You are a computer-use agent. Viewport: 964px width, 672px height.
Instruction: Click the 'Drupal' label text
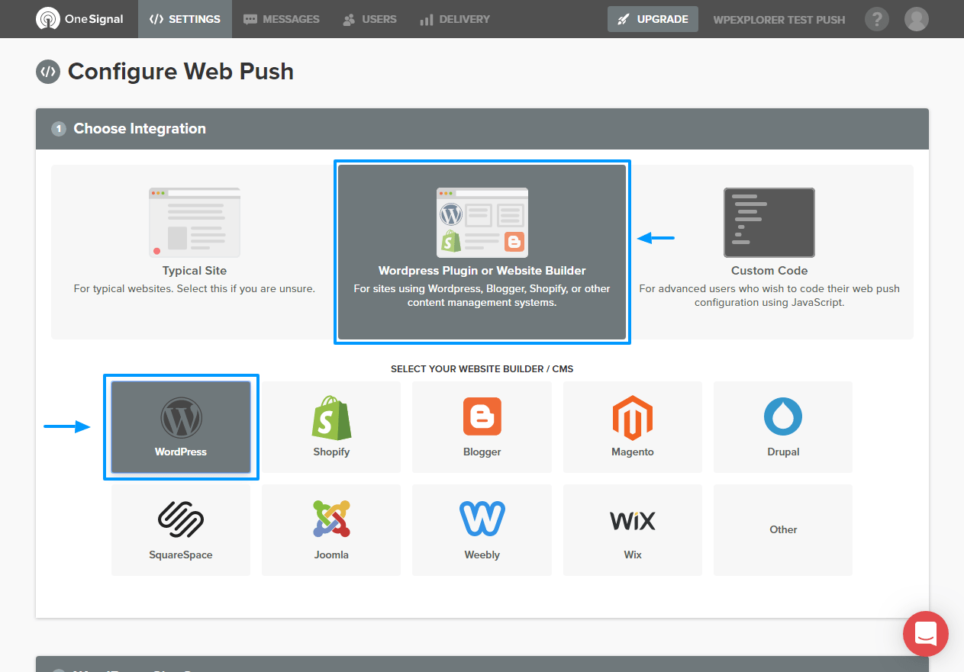click(783, 452)
